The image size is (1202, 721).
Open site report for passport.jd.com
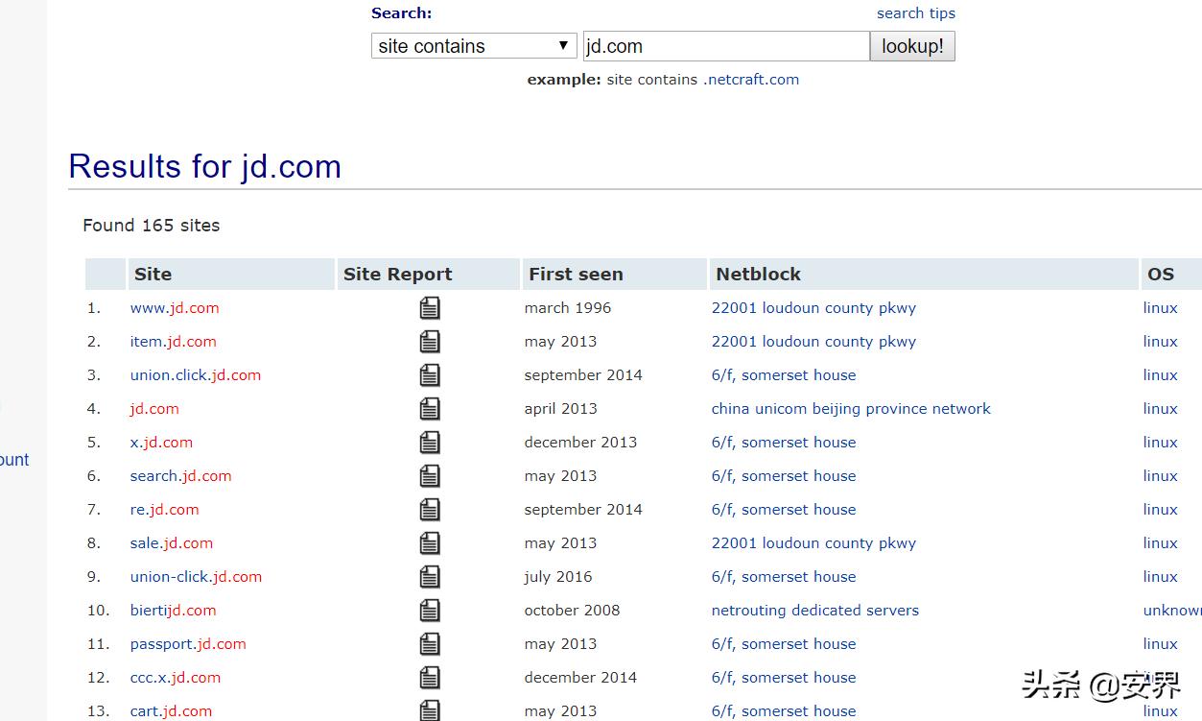tap(430, 644)
